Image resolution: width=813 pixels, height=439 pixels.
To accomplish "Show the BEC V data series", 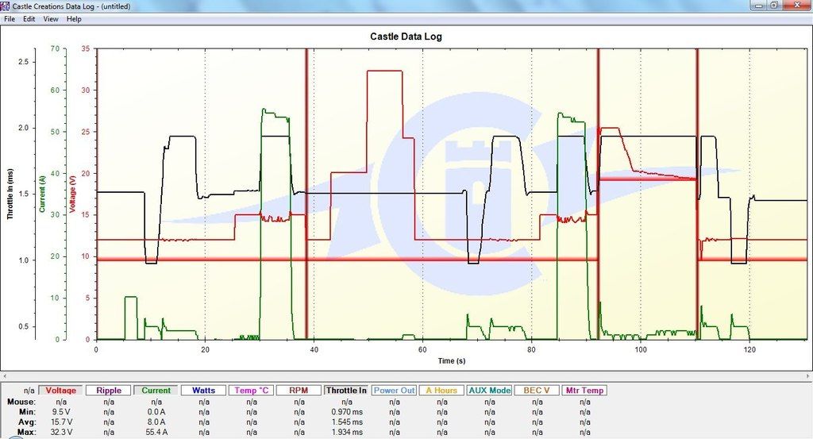I will coord(538,391).
